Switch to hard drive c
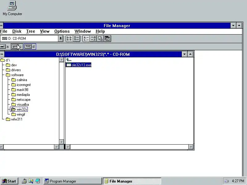This screenshot has width=247, height=185. click(x=17, y=47)
